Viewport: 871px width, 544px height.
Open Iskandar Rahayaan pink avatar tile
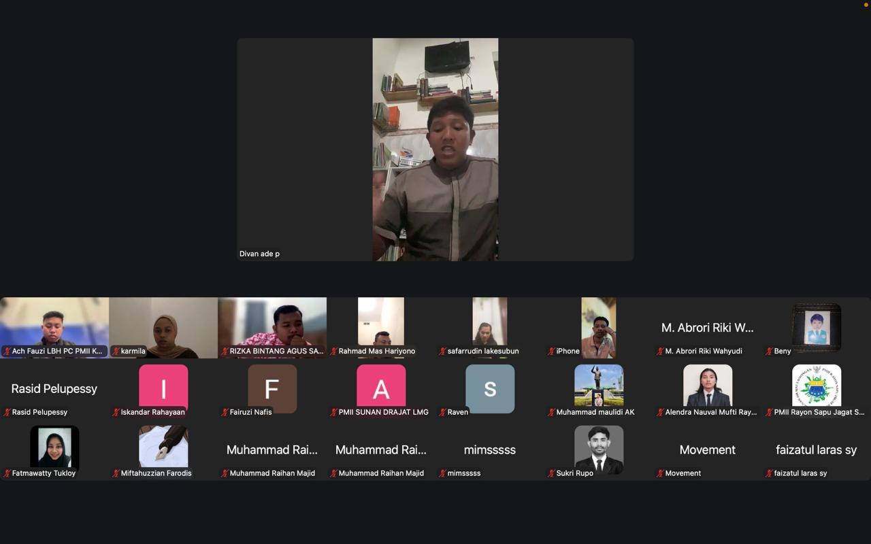click(163, 389)
